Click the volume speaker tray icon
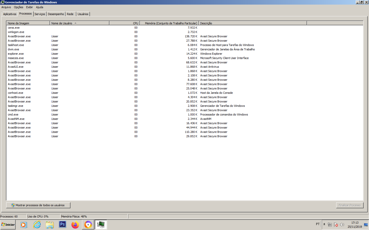This screenshot has height=230, width=369. coord(342,225)
